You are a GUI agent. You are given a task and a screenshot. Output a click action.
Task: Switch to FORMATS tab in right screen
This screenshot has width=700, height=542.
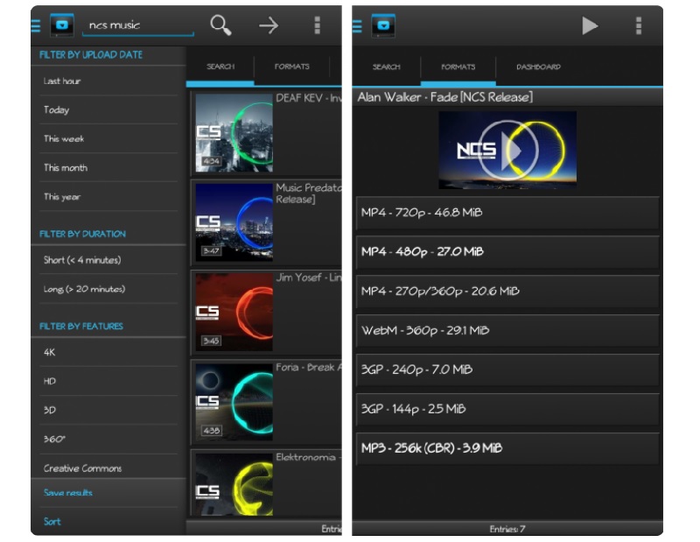pos(458,67)
